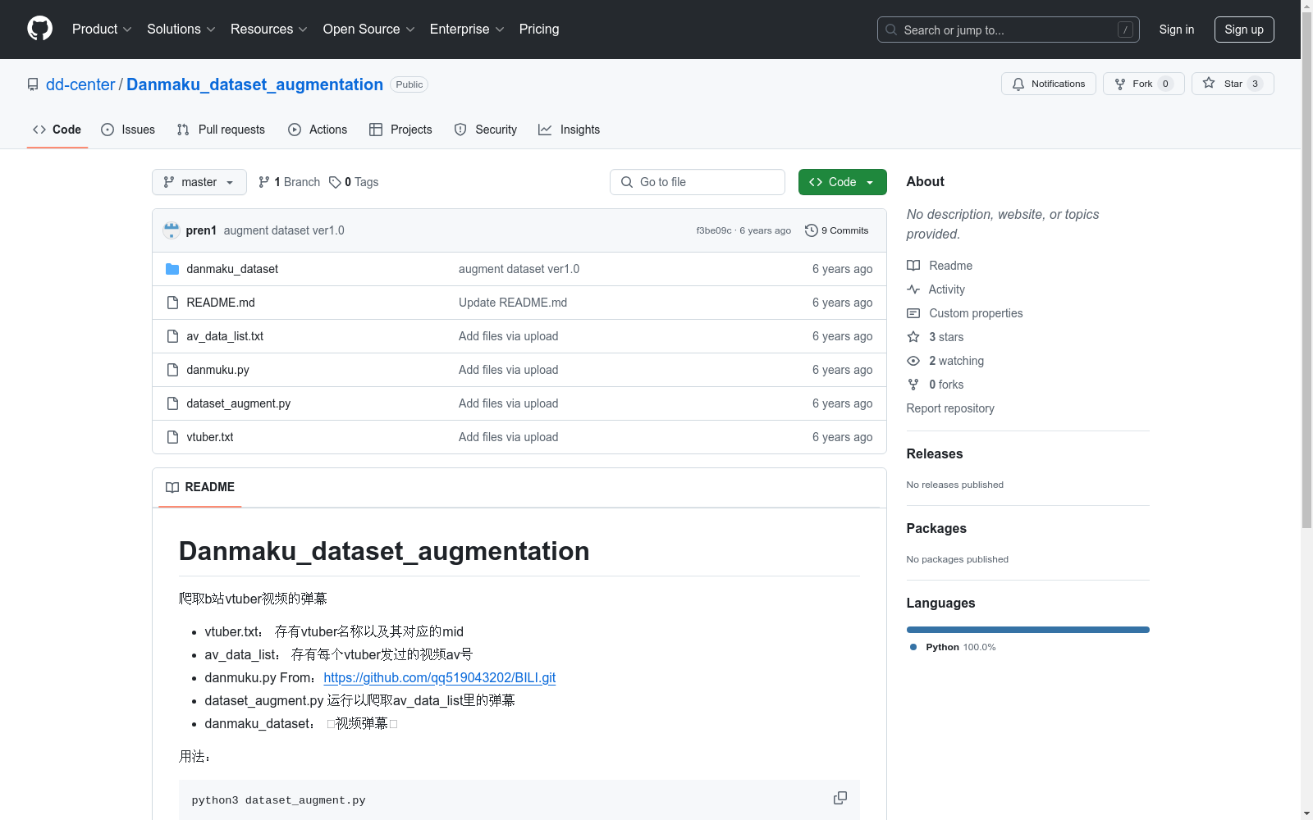Expand the Open Source menu
Image resolution: width=1313 pixels, height=820 pixels.
369,30
